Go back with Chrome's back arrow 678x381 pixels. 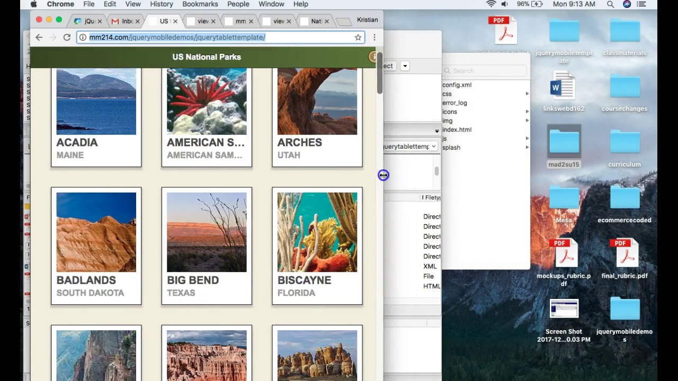[x=39, y=37]
